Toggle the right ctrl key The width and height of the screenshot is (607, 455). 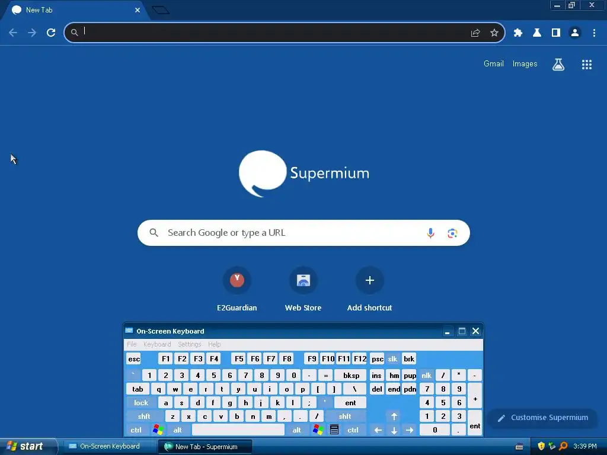point(353,430)
